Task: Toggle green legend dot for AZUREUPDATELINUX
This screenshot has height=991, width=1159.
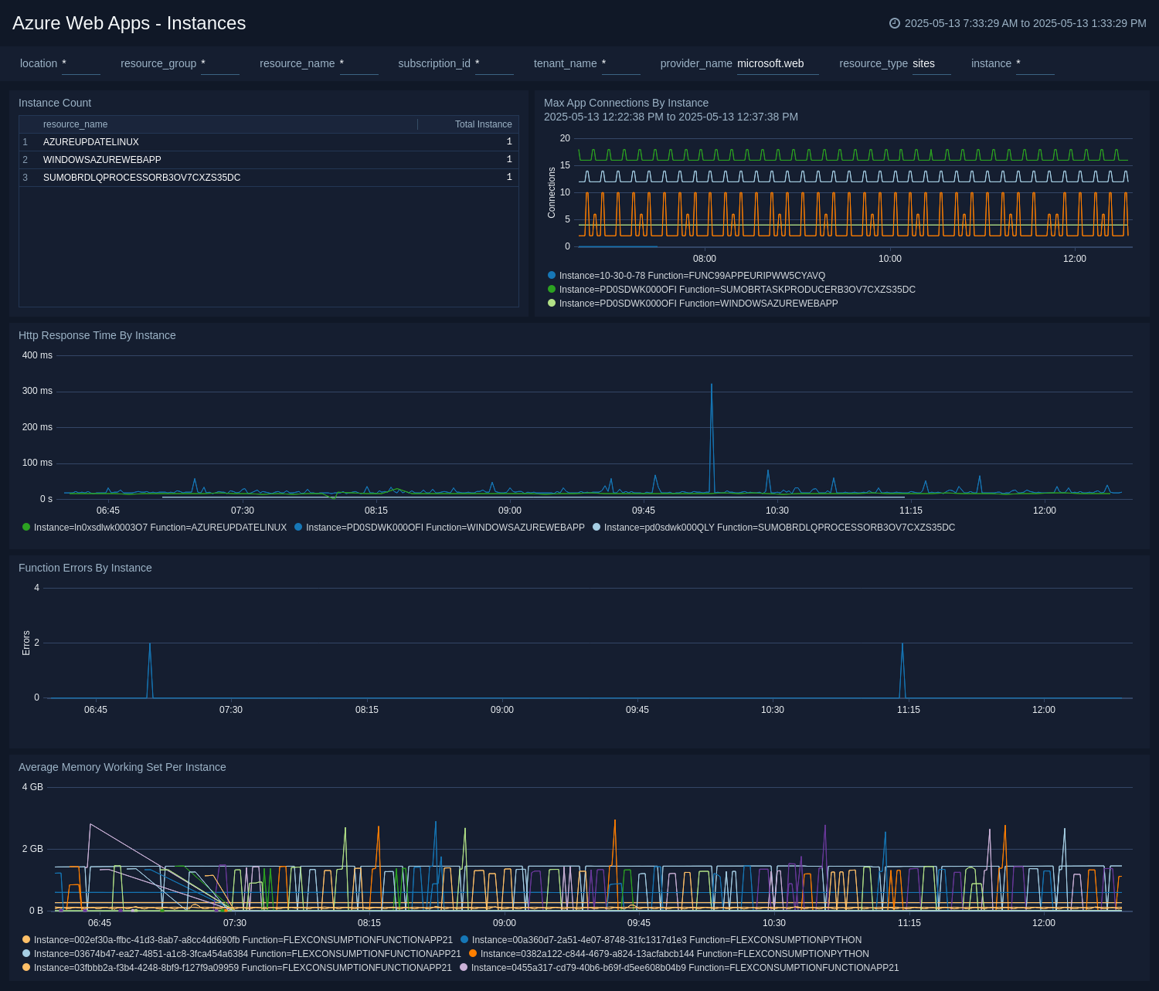Action: point(26,527)
